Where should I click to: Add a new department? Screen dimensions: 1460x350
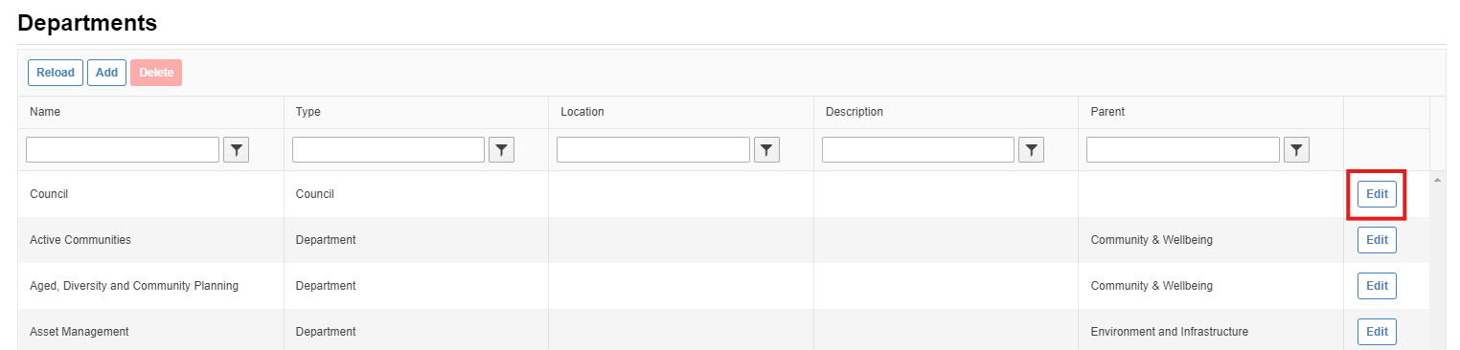point(106,73)
